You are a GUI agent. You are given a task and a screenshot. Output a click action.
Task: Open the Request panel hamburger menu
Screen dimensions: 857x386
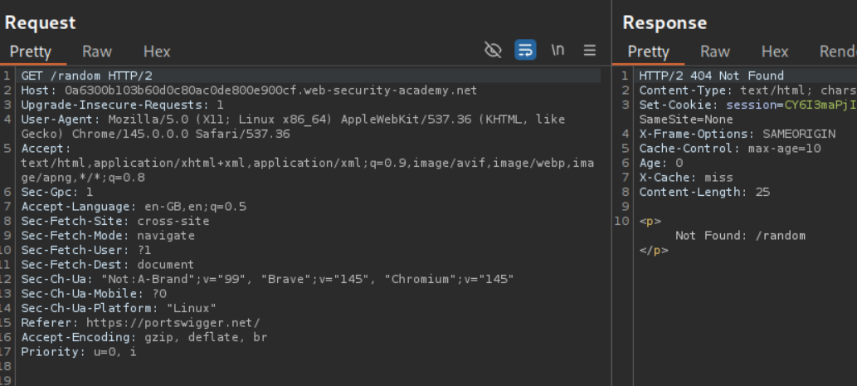pyautogui.click(x=590, y=51)
